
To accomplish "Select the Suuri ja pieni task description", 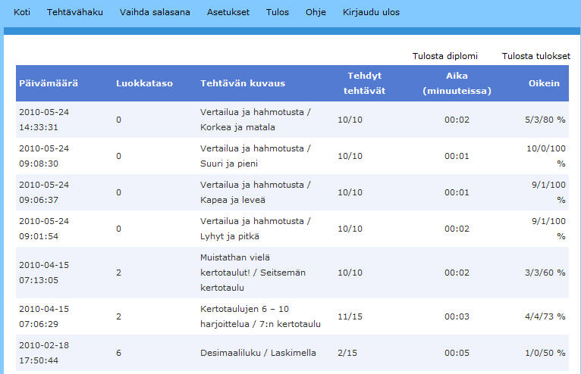I will point(256,156).
